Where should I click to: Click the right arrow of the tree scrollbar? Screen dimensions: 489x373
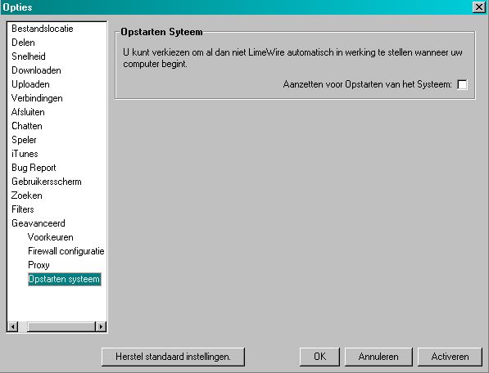click(101, 326)
